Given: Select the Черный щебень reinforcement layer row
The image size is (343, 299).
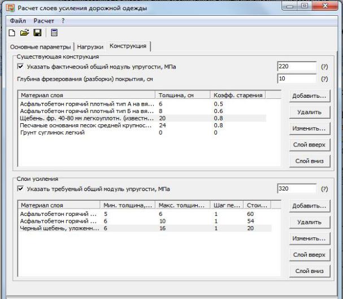Looking at the screenshot, I should (x=59, y=228).
